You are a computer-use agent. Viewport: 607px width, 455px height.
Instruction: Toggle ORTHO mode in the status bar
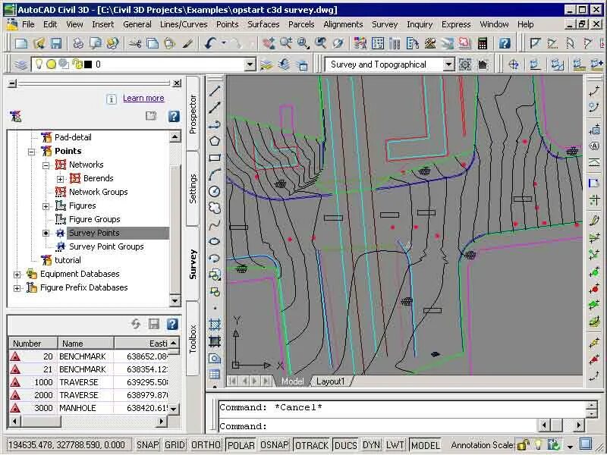point(205,445)
